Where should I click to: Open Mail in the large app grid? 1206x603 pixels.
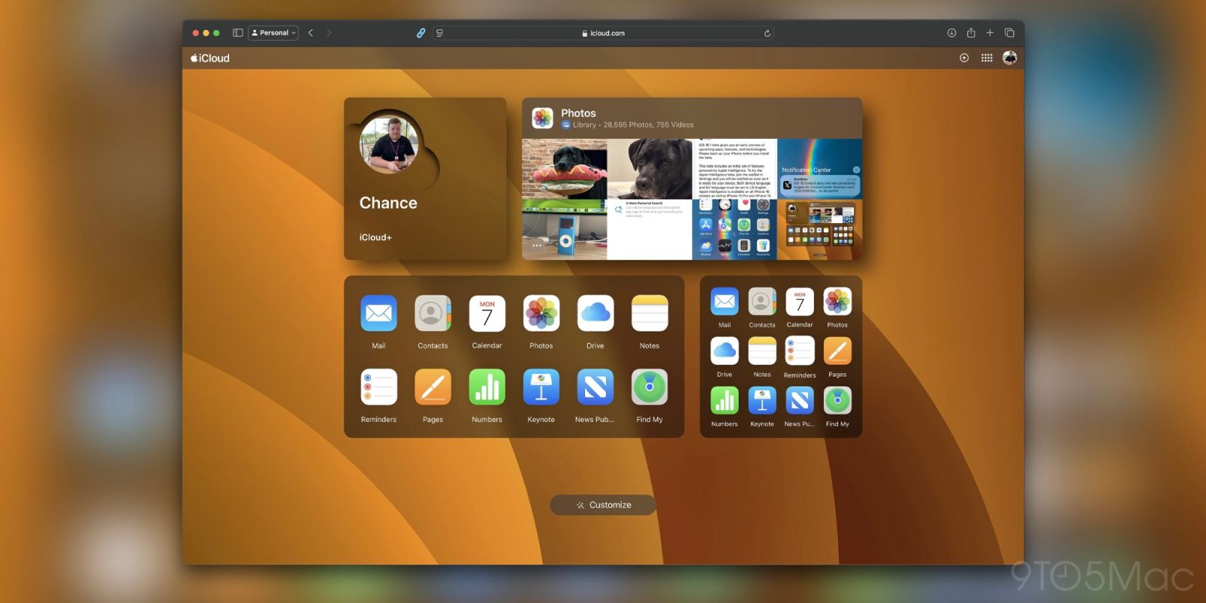click(x=378, y=314)
